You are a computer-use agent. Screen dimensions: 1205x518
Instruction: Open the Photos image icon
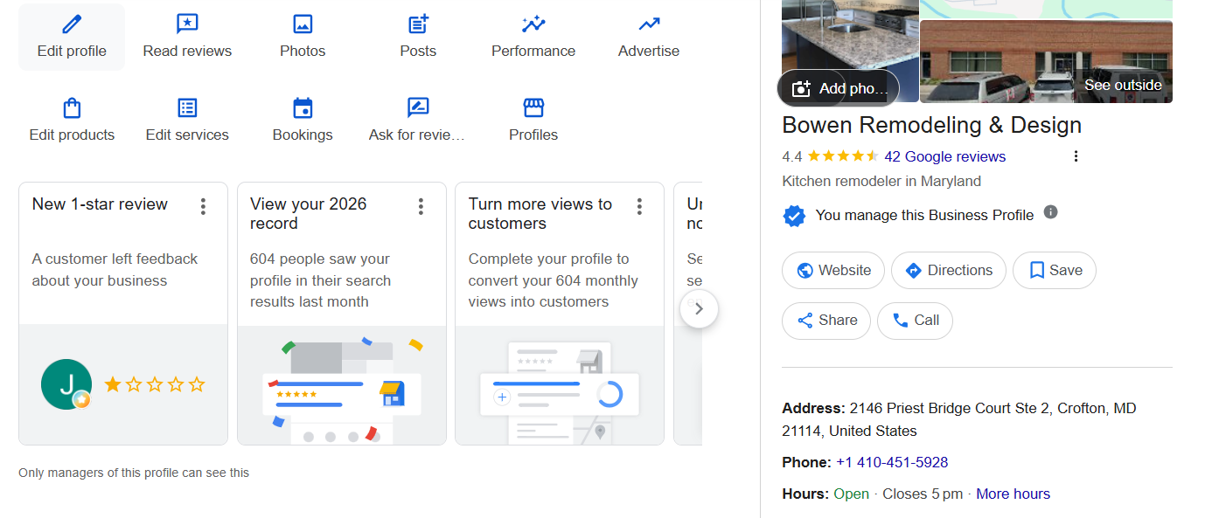(x=303, y=24)
